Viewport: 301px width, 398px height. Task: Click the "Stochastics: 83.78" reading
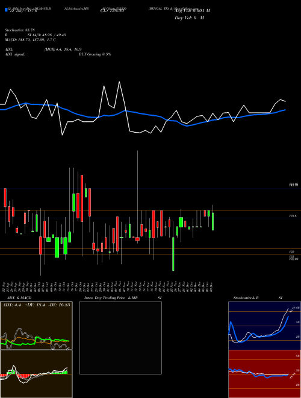pos(20,30)
